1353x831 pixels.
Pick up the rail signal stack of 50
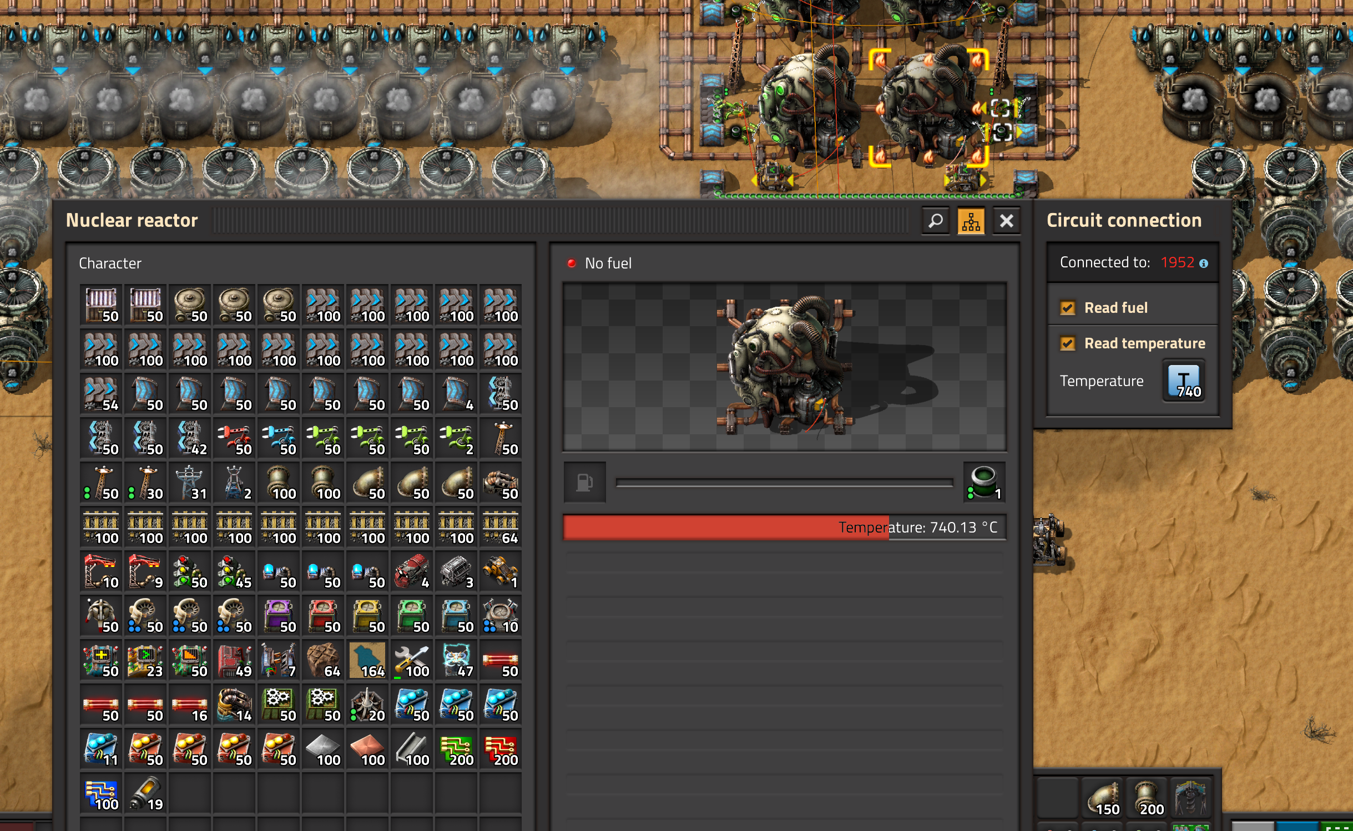tap(190, 571)
